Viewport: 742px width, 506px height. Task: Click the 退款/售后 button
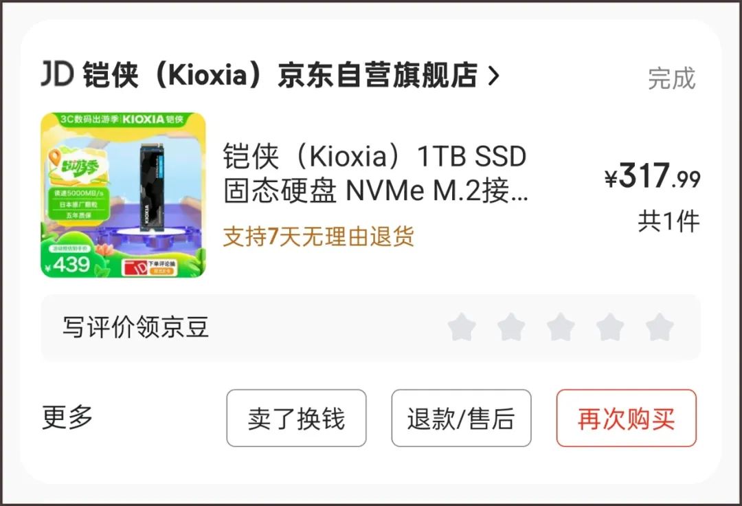point(462,418)
